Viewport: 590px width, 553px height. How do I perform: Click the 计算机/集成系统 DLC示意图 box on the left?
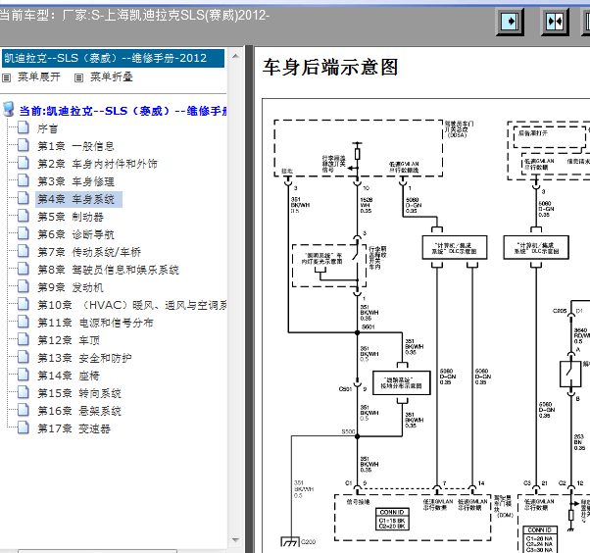[455, 248]
